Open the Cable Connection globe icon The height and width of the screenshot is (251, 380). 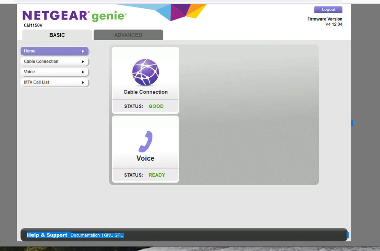(x=145, y=72)
